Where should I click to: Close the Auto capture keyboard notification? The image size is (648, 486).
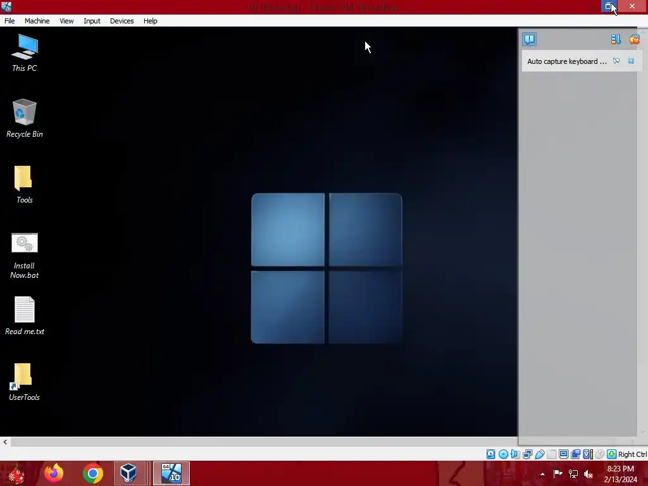[x=631, y=61]
